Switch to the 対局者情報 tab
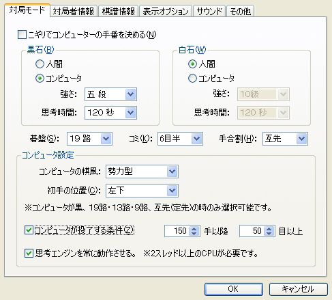The image size is (332, 300). pos(74,11)
